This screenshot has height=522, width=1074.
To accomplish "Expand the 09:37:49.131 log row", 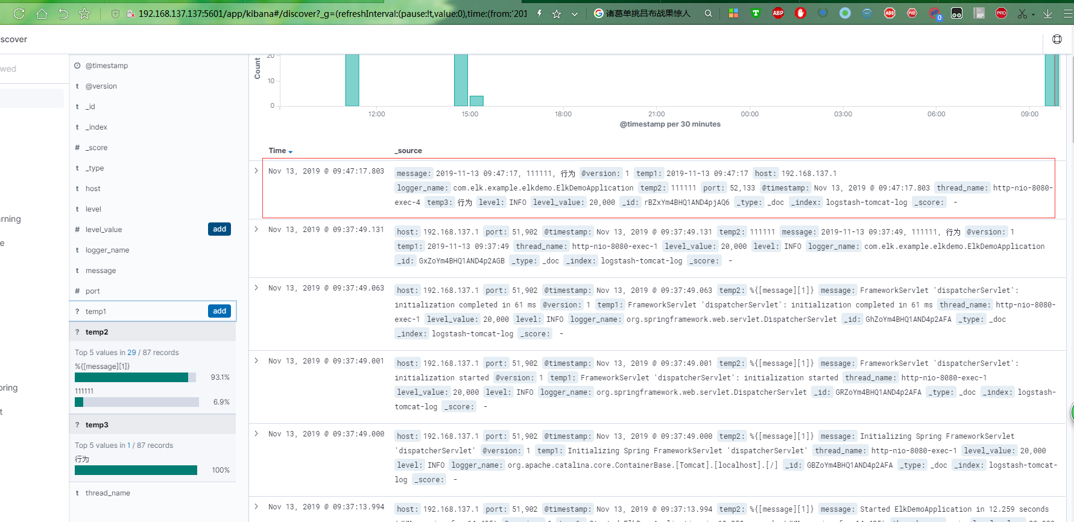I will pyautogui.click(x=256, y=230).
